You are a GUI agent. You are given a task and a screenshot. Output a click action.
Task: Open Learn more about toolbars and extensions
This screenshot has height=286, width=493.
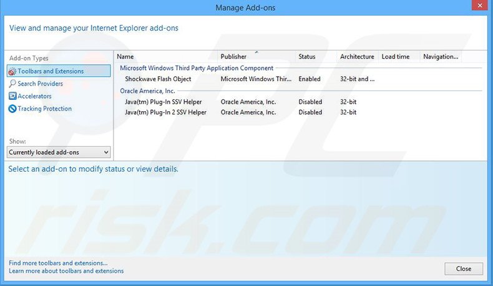click(x=66, y=271)
